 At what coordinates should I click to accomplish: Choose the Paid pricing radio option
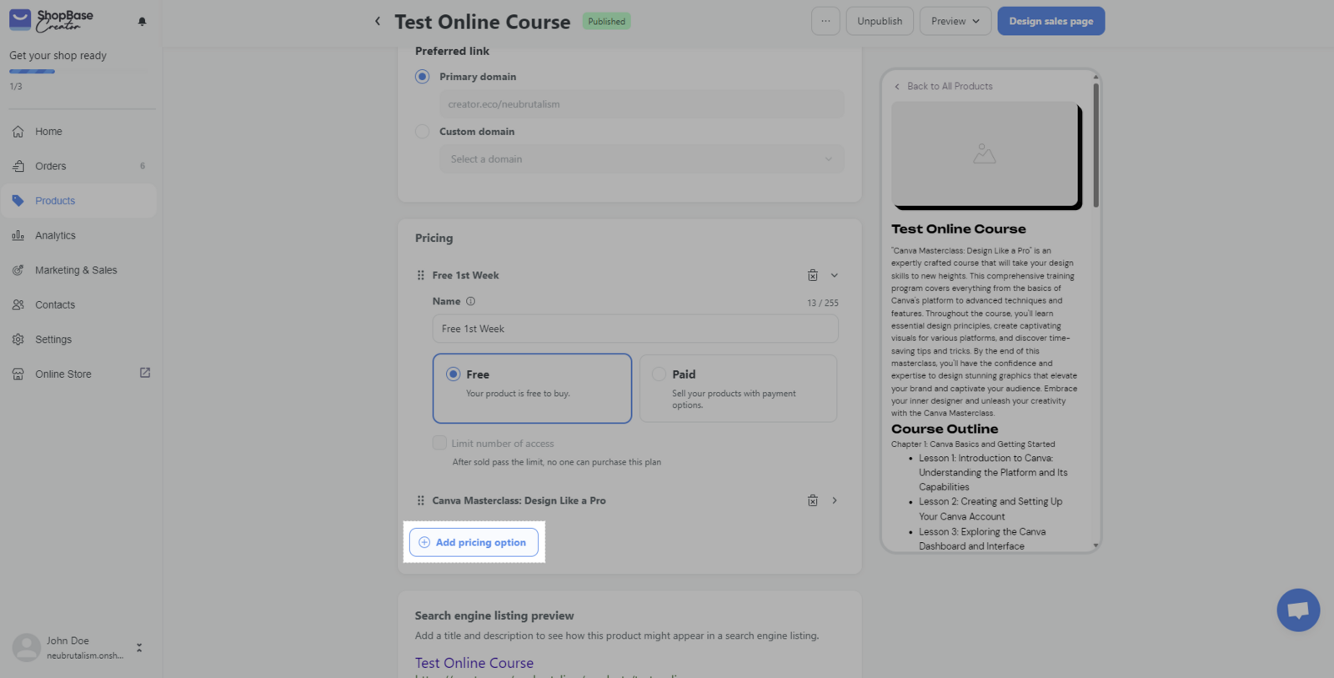[x=659, y=374]
